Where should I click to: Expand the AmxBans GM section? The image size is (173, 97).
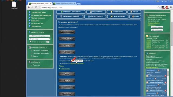[x=67, y=94]
